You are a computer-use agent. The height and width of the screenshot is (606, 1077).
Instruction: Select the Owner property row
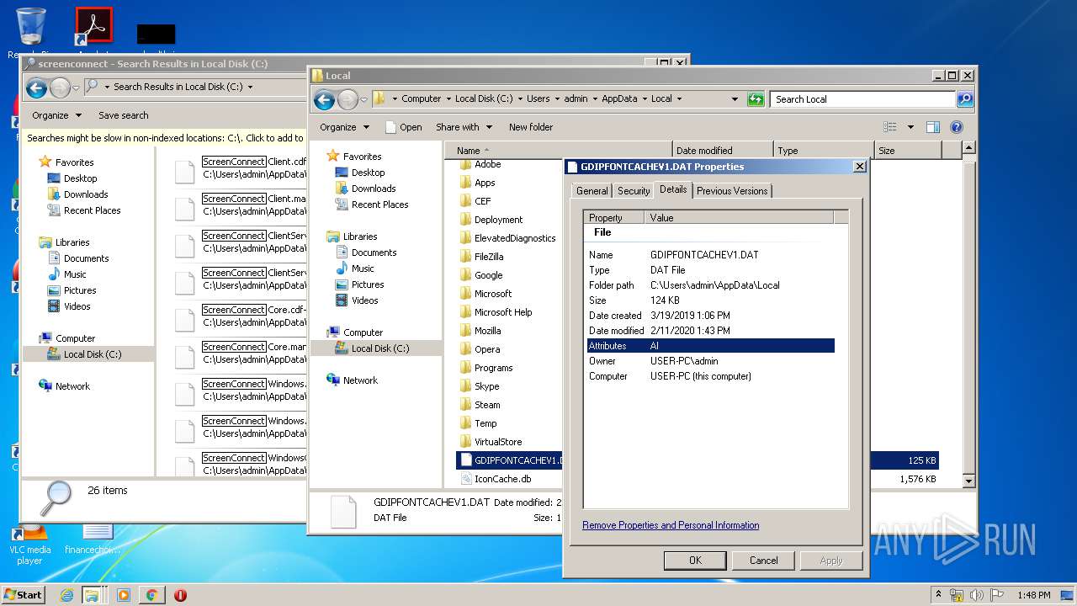click(x=711, y=361)
